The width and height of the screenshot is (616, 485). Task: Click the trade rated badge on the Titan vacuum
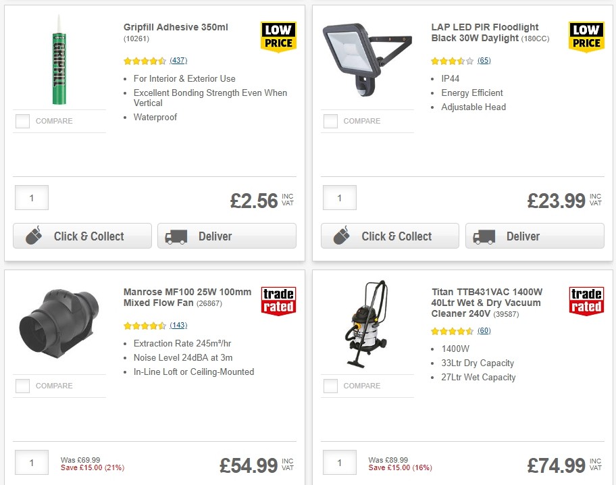click(x=586, y=301)
